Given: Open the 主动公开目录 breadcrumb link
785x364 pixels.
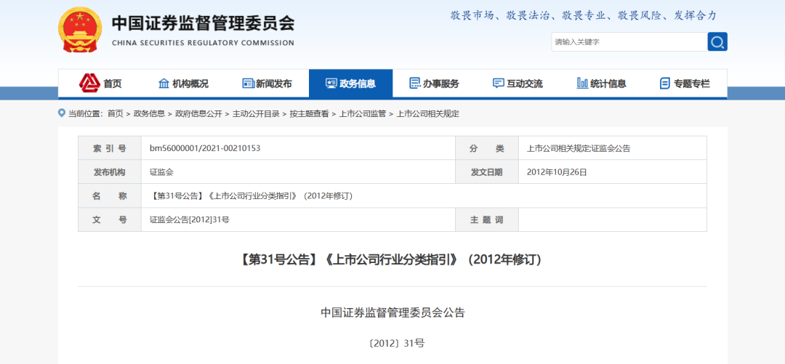Looking at the screenshot, I should tap(256, 113).
